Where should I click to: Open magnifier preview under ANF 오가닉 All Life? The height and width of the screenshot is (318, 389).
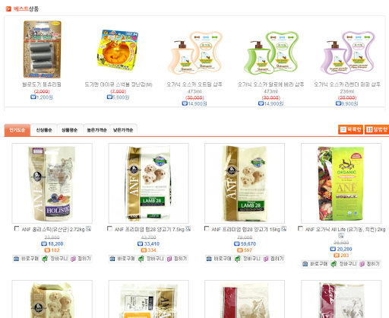point(341,236)
